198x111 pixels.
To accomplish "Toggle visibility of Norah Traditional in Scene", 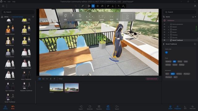I will [164, 40].
